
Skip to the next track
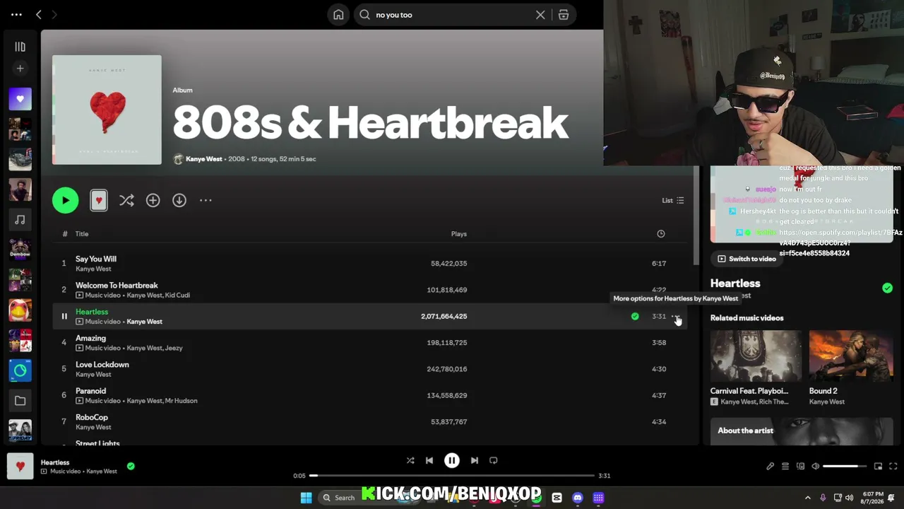pyautogui.click(x=475, y=460)
